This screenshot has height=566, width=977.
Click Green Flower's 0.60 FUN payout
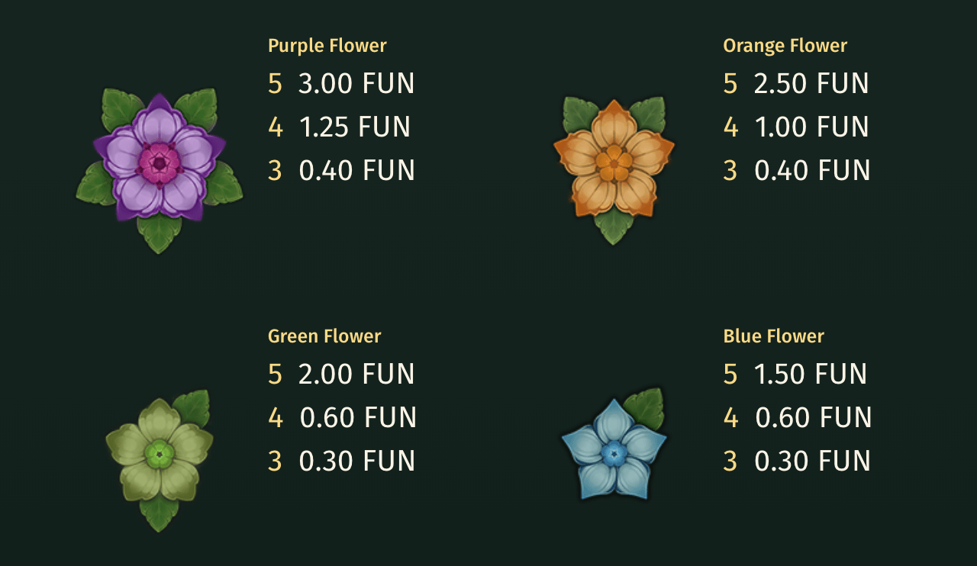tap(358, 417)
